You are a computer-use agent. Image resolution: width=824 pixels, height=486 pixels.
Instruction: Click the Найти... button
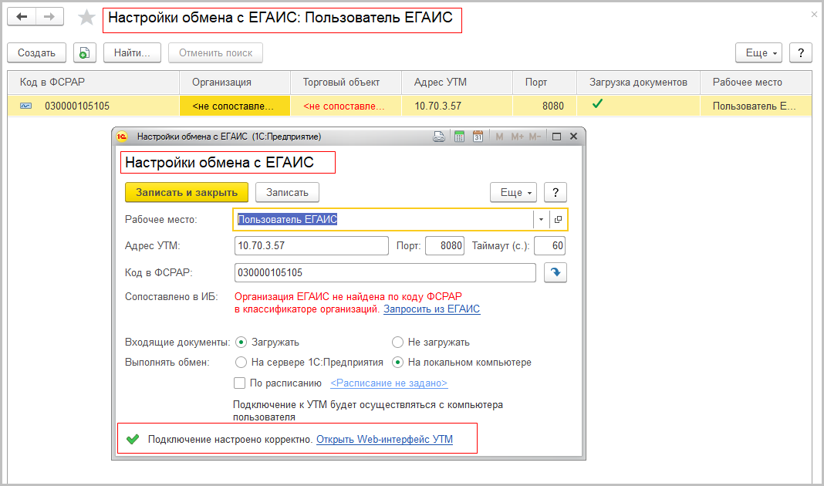tap(133, 52)
